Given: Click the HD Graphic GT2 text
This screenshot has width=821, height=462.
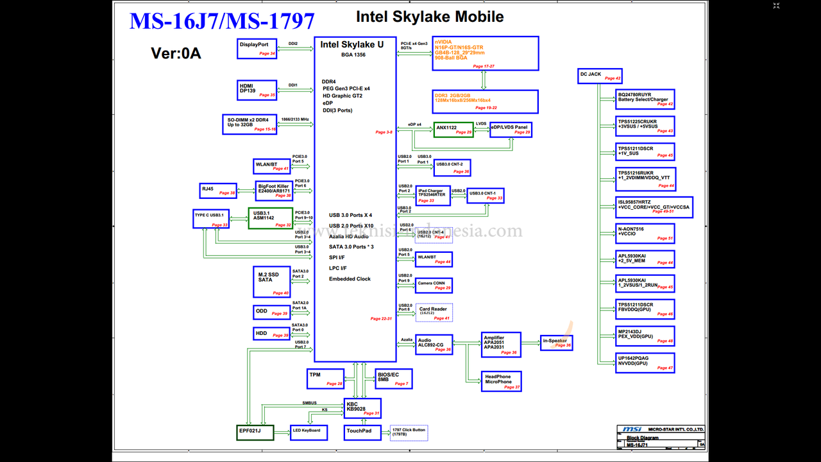Looking at the screenshot, I should coord(343,96).
